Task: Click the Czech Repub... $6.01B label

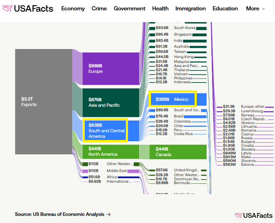Action: (x=245, y=119)
